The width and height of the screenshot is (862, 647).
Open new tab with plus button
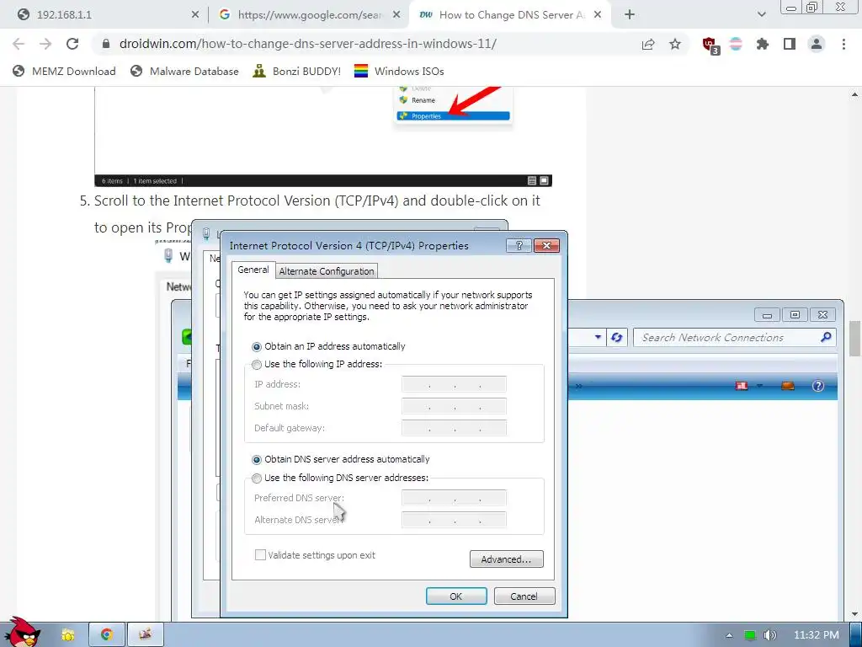tap(630, 15)
